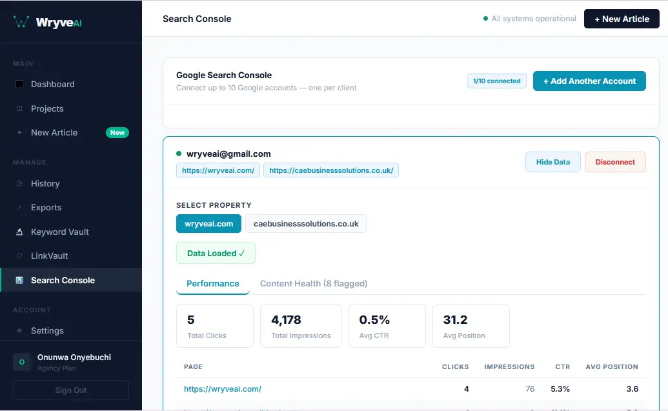Click the Settings gear icon
Screen dimensions: 668x411
tap(19, 330)
